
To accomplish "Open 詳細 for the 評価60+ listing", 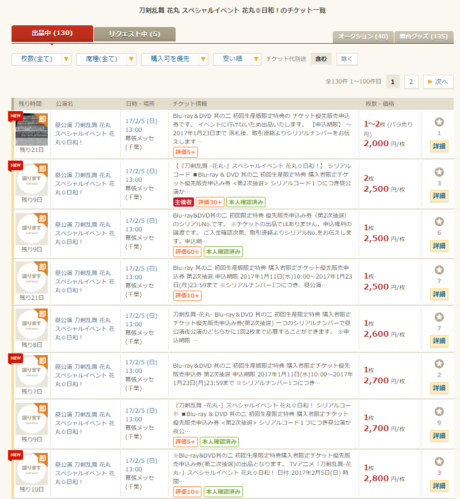I will pyautogui.click(x=439, y=246).
